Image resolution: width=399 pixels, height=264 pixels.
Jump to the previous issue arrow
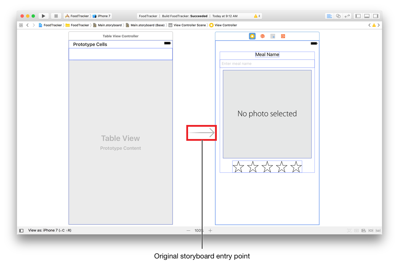(x=369, y=25)
